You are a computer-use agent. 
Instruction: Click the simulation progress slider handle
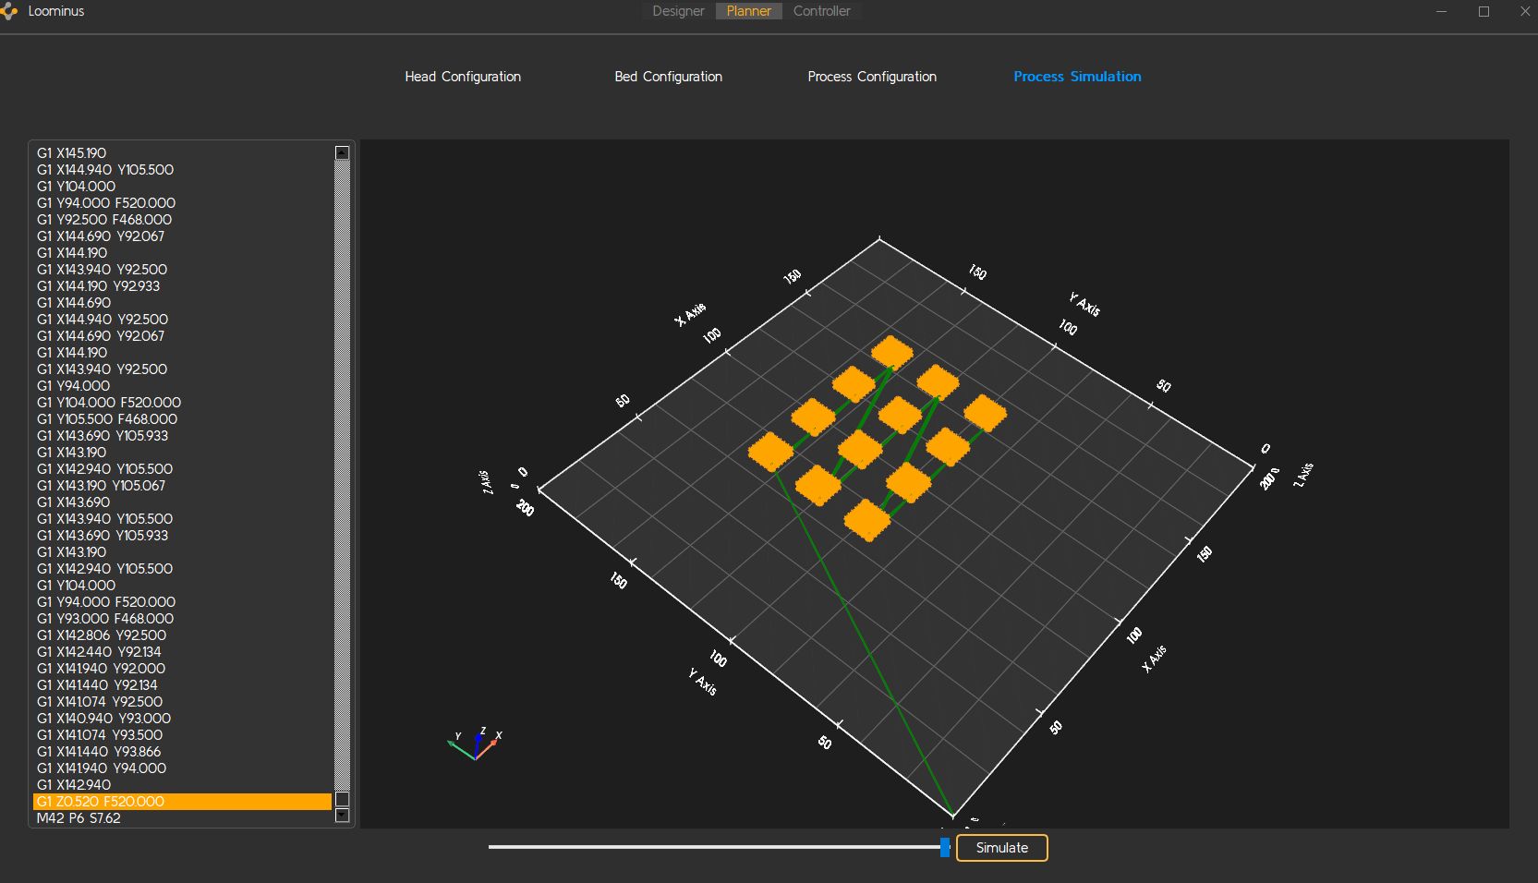(x=944, y=847)
